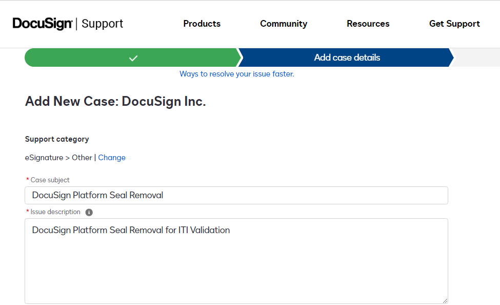
Task: Open the Community menu
Action: click(284, 24)
